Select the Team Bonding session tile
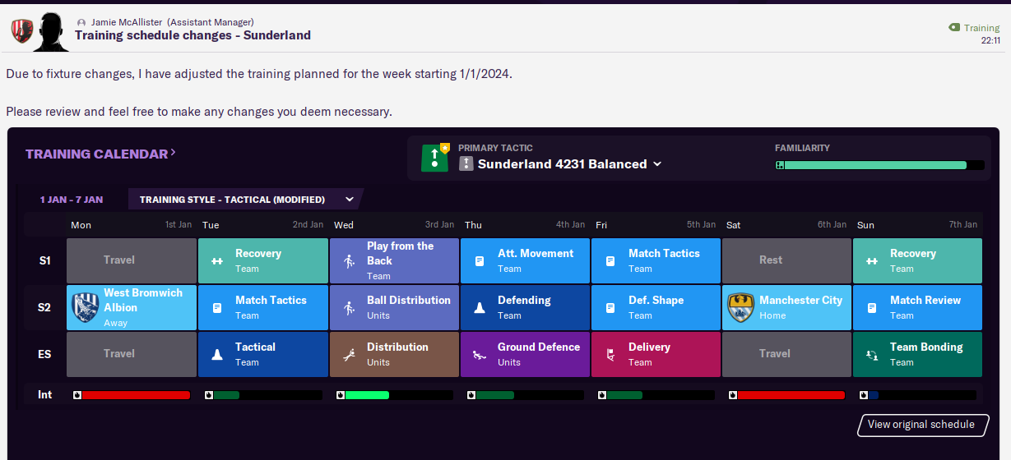 click(917, 354)
